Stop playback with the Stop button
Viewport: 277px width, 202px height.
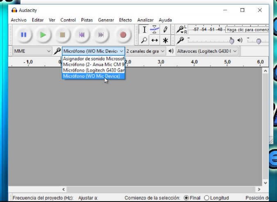click(62, 35)
